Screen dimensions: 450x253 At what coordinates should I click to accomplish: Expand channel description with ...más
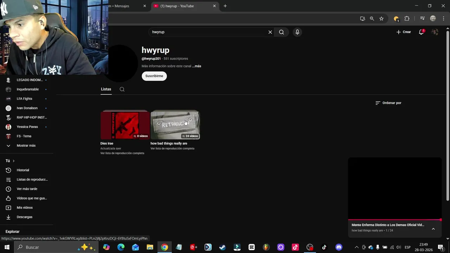[x=197, y=66]
